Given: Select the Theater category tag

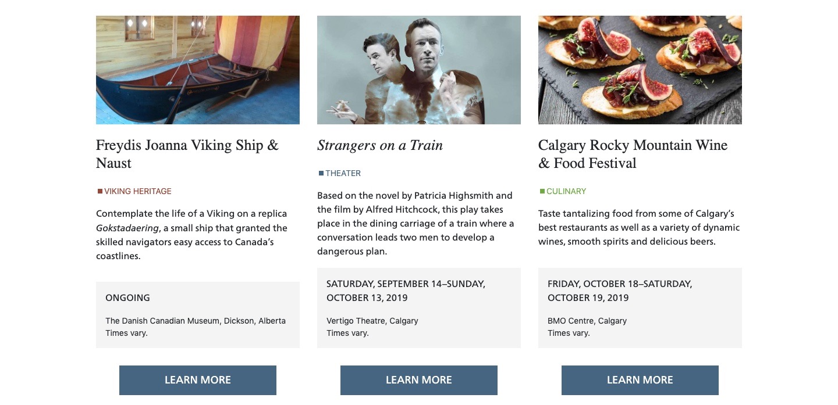Looking at the screenshot, I should (343, 173).
